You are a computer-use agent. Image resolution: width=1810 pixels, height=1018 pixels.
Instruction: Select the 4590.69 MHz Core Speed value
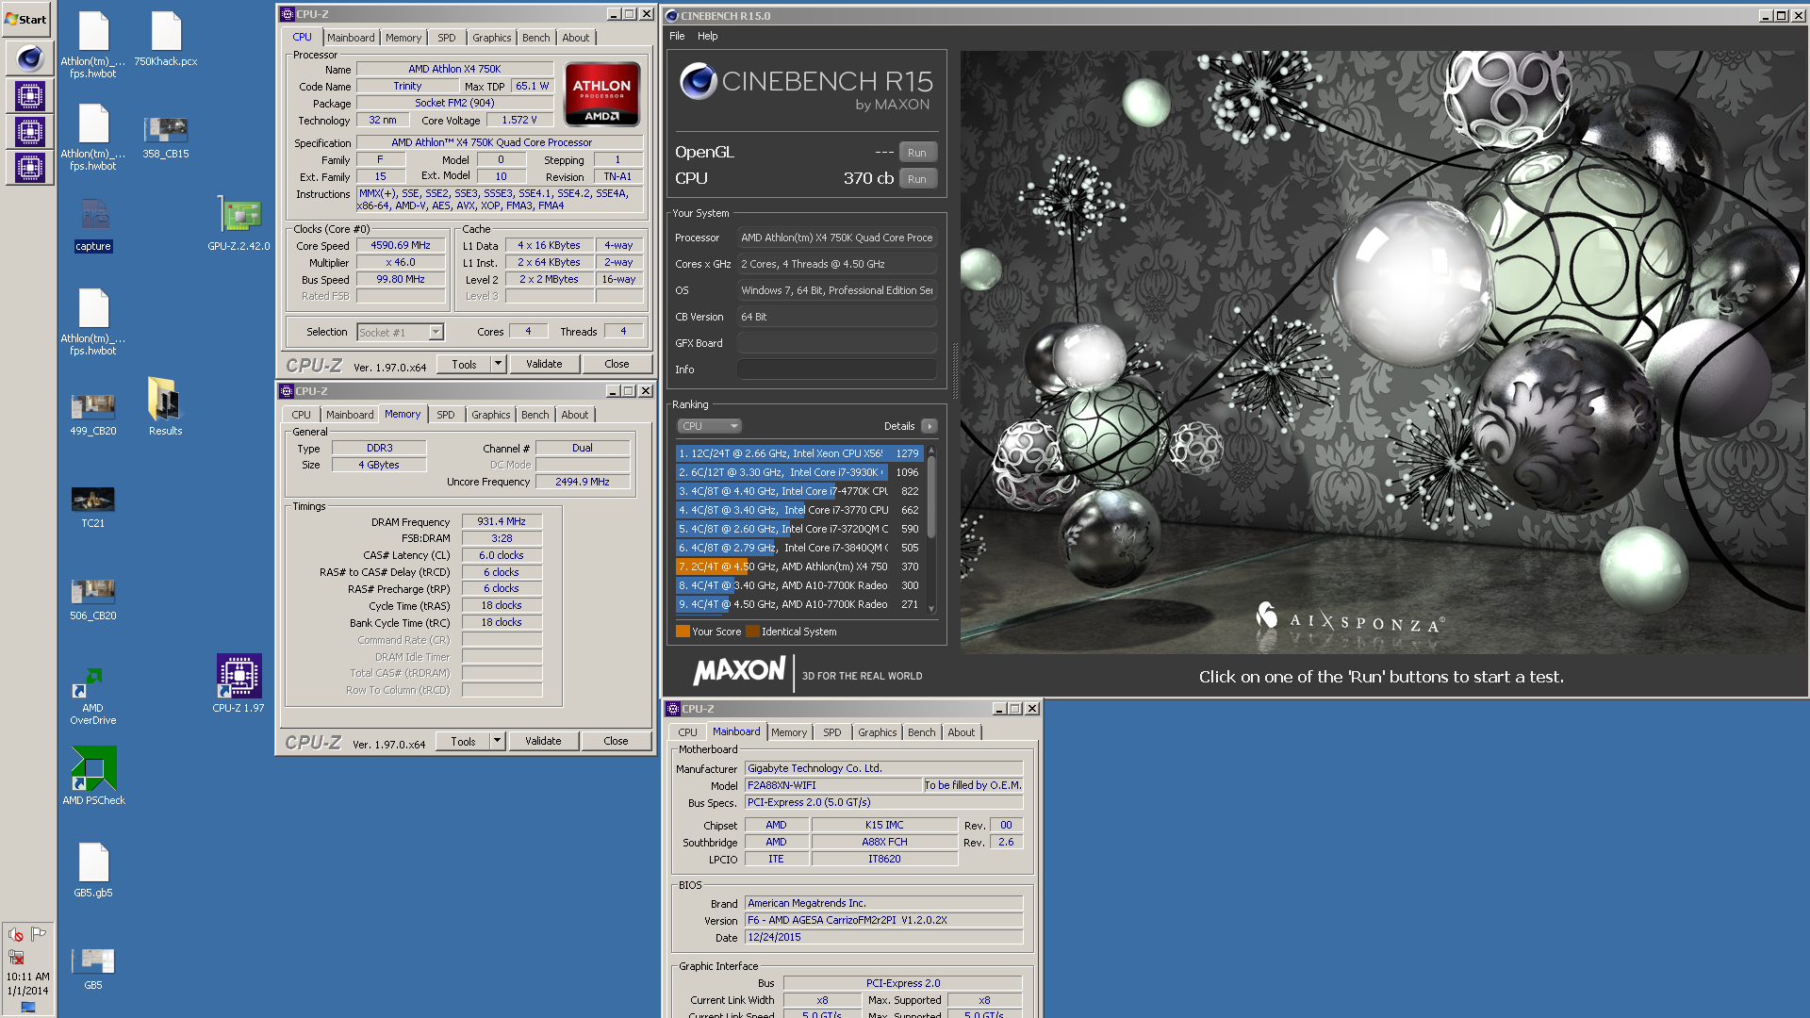coord(401,245)
